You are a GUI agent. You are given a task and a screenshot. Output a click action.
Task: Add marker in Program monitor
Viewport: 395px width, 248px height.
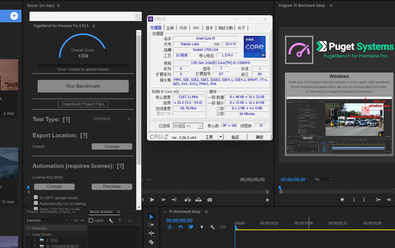coord(342,200)
